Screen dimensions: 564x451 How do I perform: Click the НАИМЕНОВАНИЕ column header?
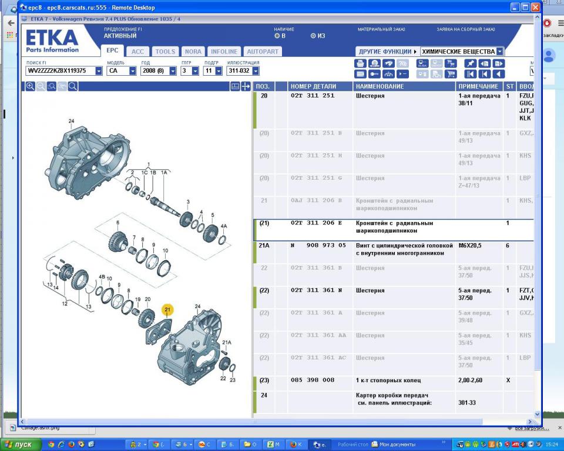point(404,86)
